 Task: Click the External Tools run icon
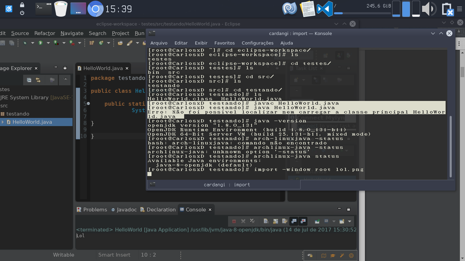72,43
